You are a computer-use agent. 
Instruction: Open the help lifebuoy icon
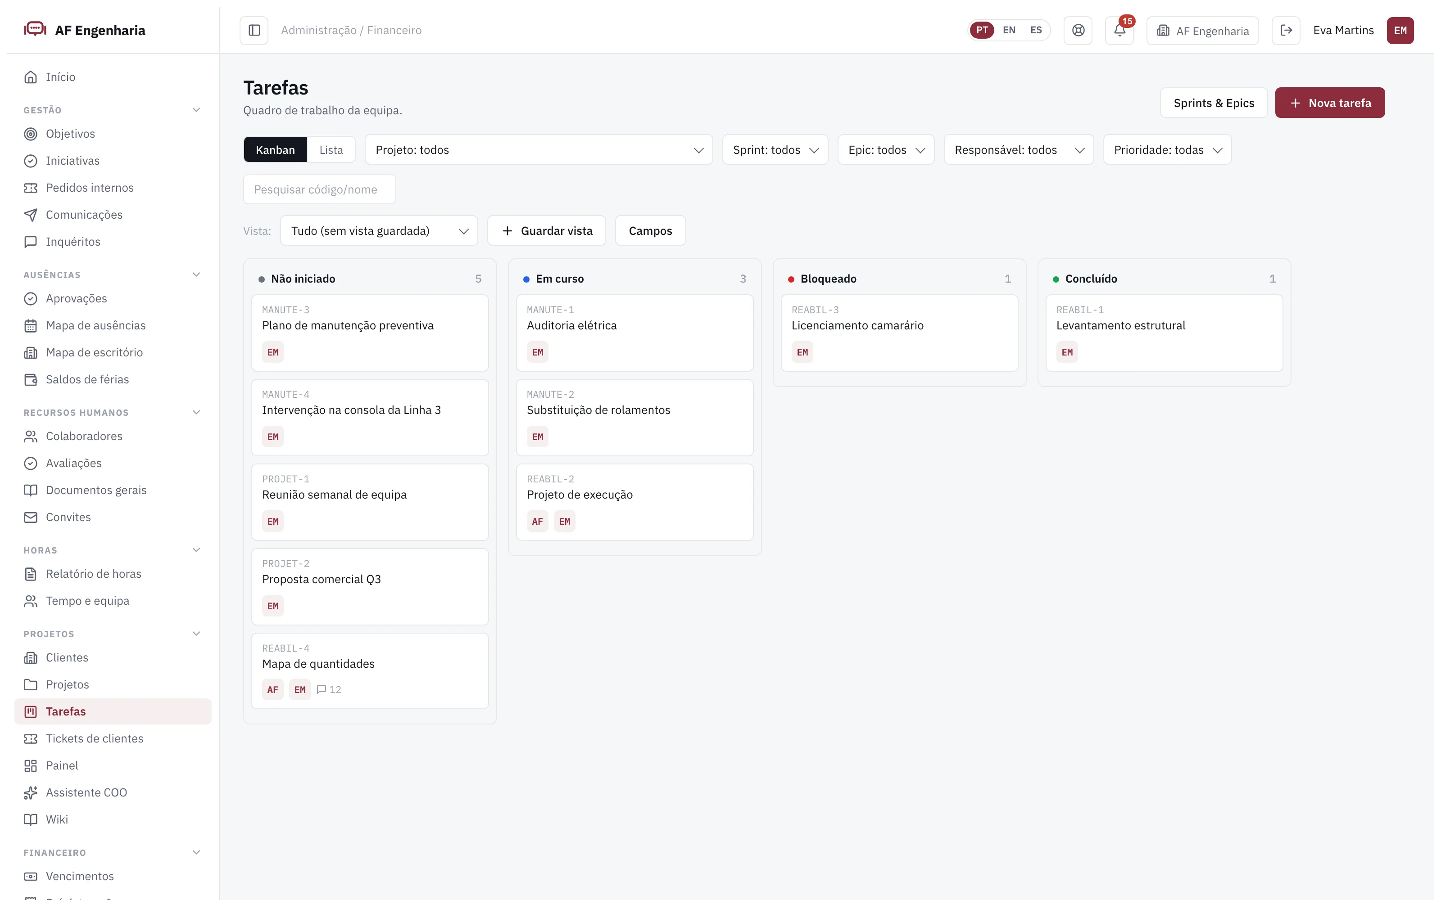pyautogui.click(x=1078, y=30)
